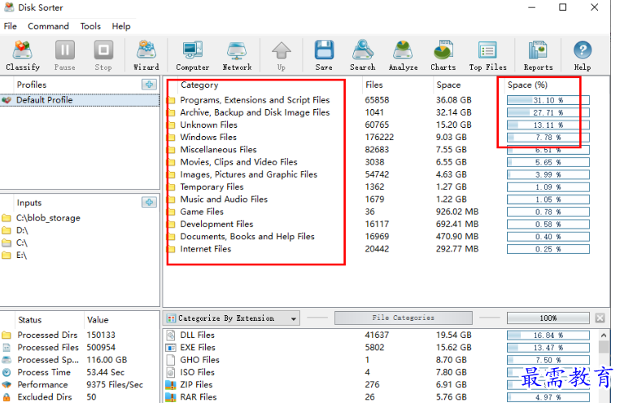Add a new input with plus button
Viewport: 620px width, 403px height.
[149, 202]
